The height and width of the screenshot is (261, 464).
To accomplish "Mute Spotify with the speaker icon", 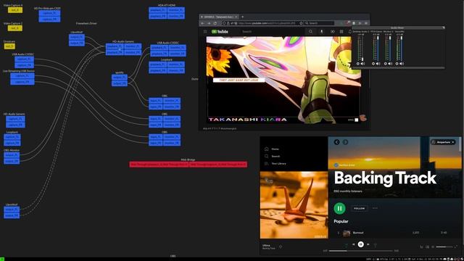I will (433, 246).
